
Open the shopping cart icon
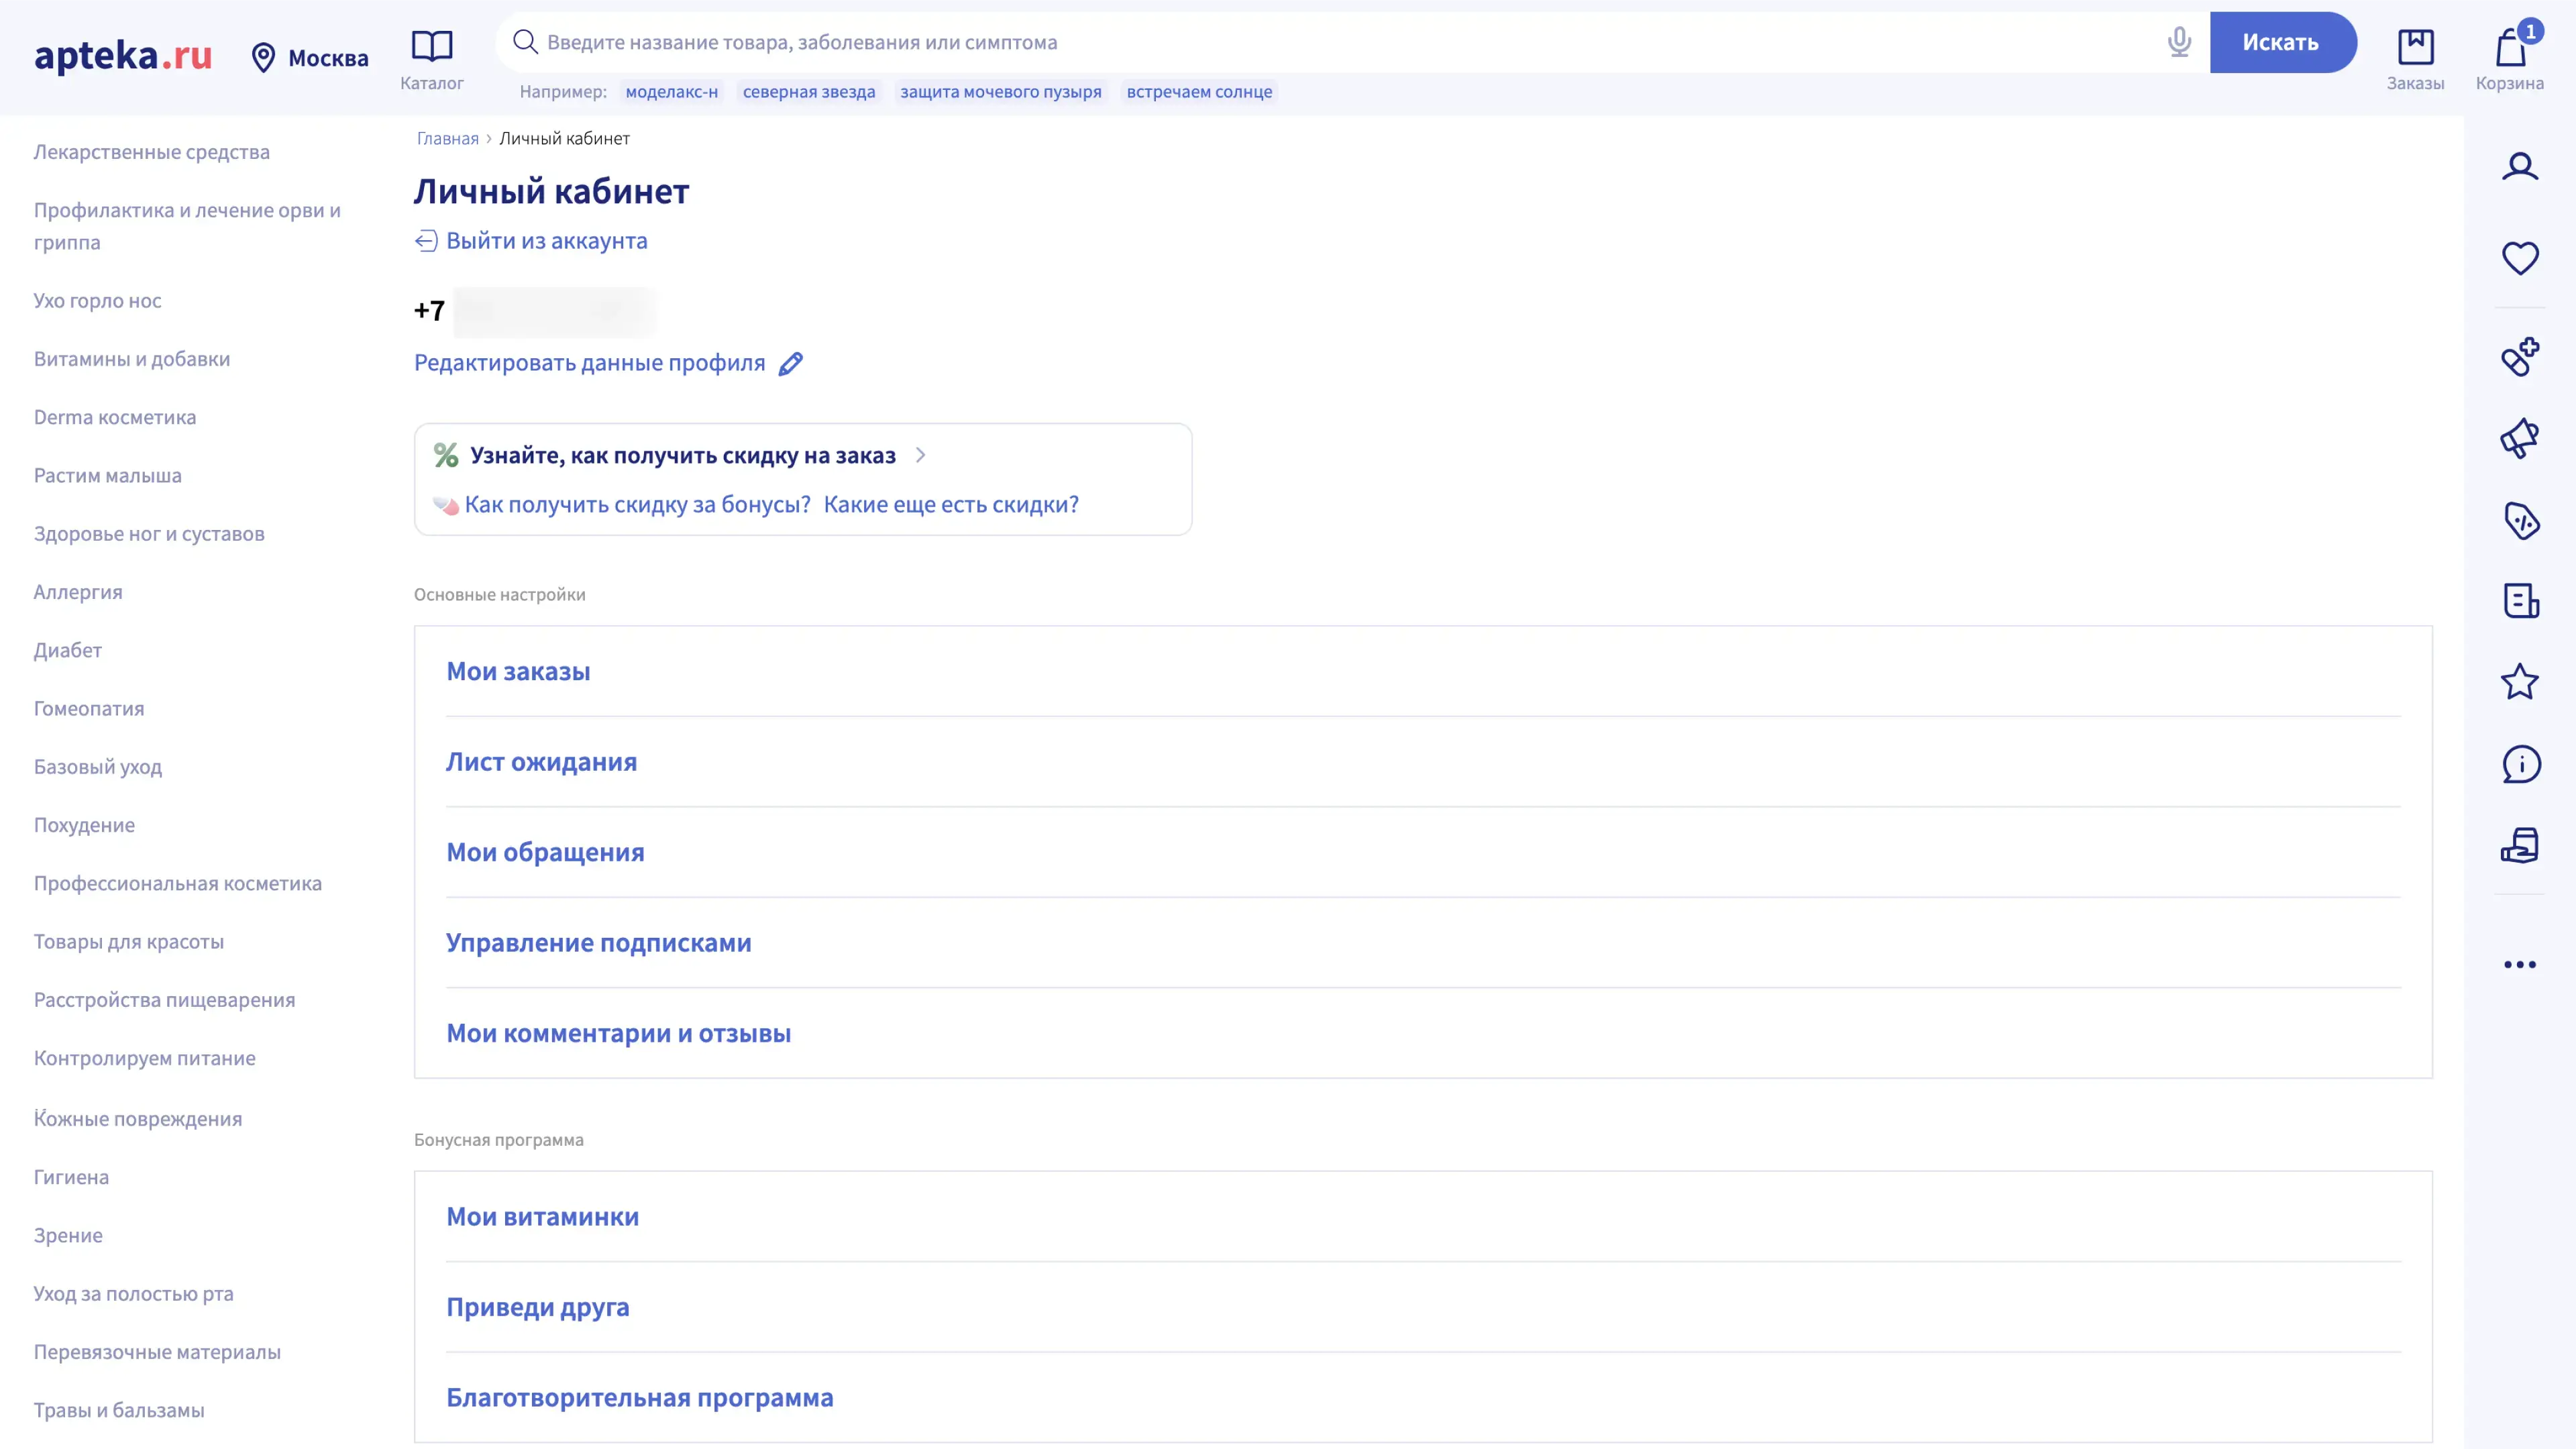[2509, 47]
